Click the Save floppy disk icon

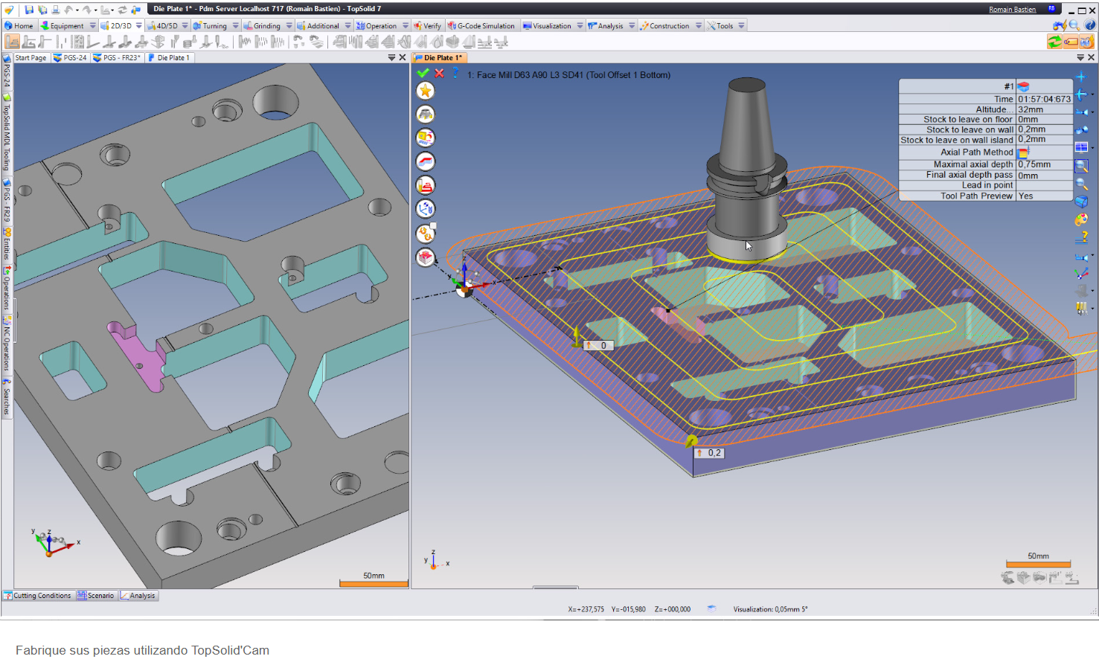coord(29,10)
